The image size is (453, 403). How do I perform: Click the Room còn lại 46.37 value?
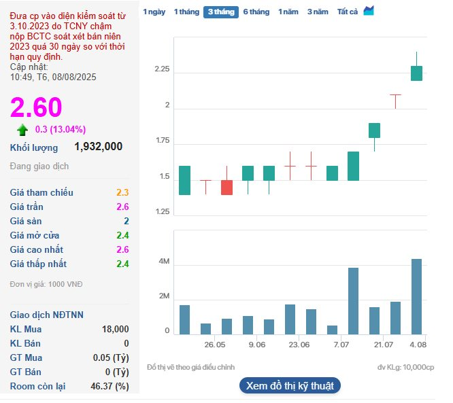112,386
